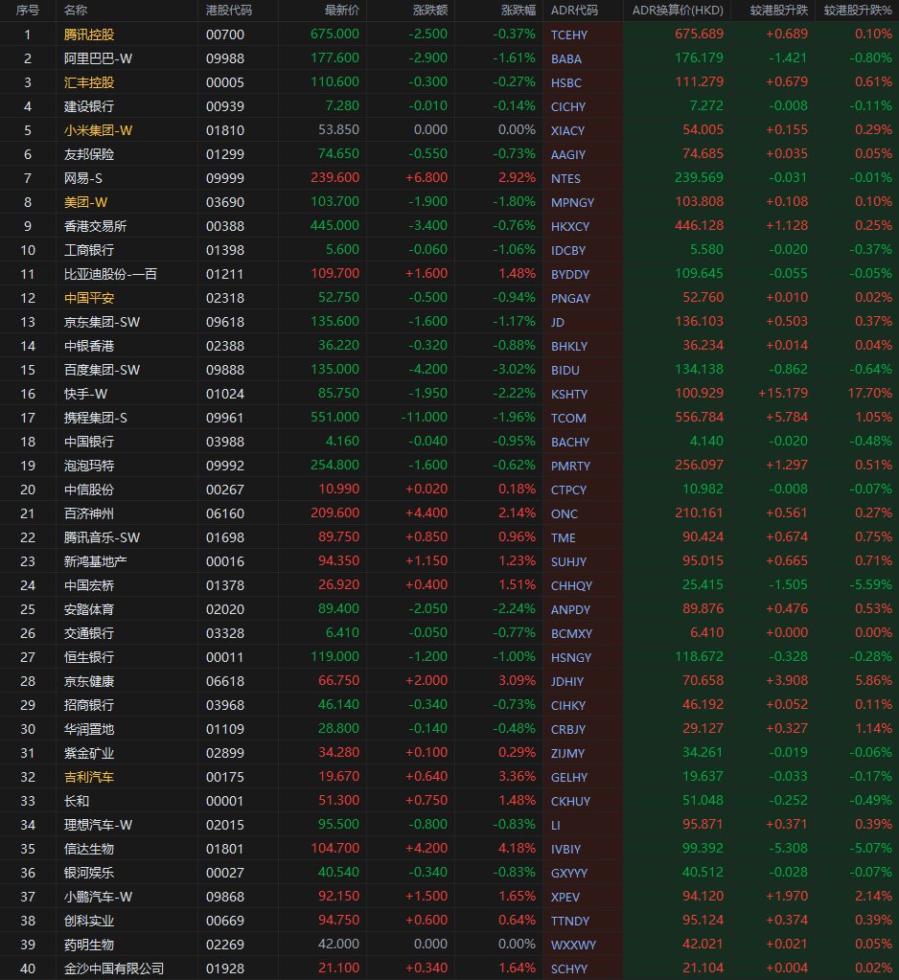
Task: Click the 港股代码 column header
Action: (229, 11)
